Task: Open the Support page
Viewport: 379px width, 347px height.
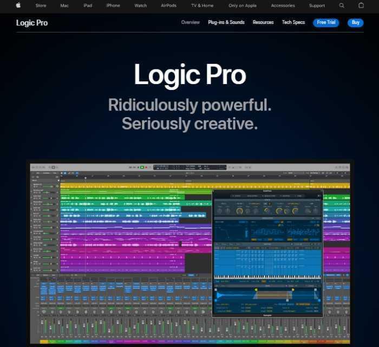Action: click(317, 5)
